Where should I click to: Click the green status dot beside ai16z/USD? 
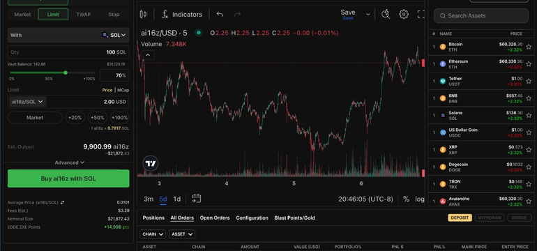click(x=198, y=33)
